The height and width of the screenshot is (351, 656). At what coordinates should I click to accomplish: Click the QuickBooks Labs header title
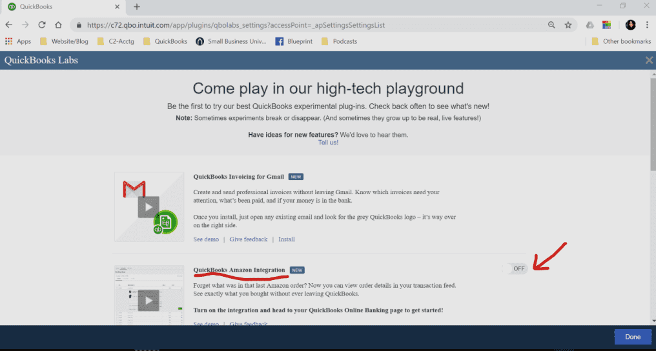click(41, 60)
